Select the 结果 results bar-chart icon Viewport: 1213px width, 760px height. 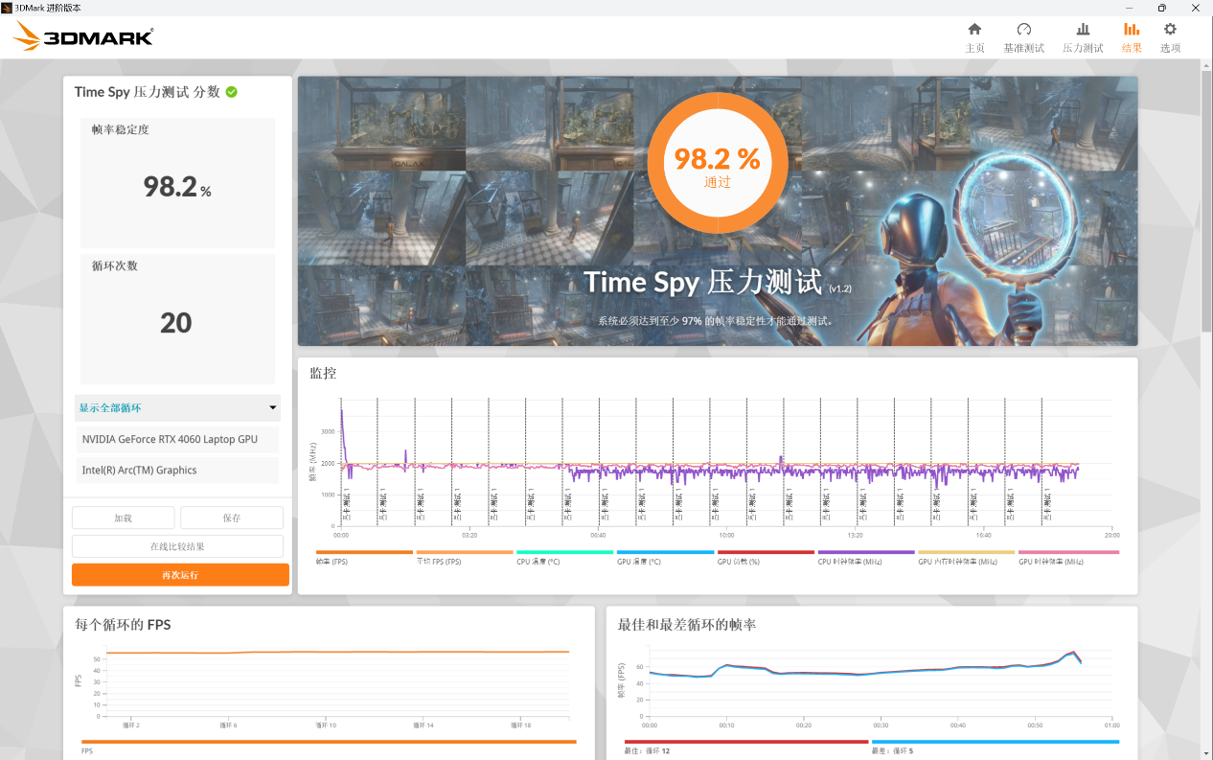click(1132, 30)
